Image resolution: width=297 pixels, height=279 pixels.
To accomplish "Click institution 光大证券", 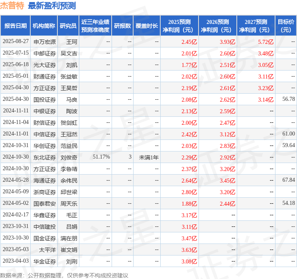I will (x=45, y=65).
